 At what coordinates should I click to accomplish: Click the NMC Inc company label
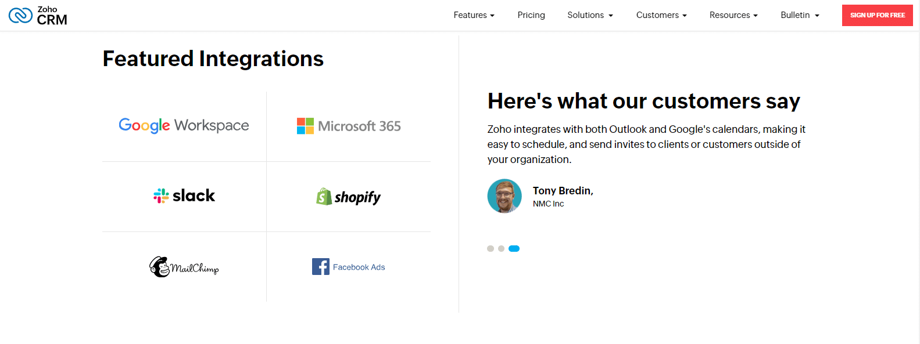[548, 204]
